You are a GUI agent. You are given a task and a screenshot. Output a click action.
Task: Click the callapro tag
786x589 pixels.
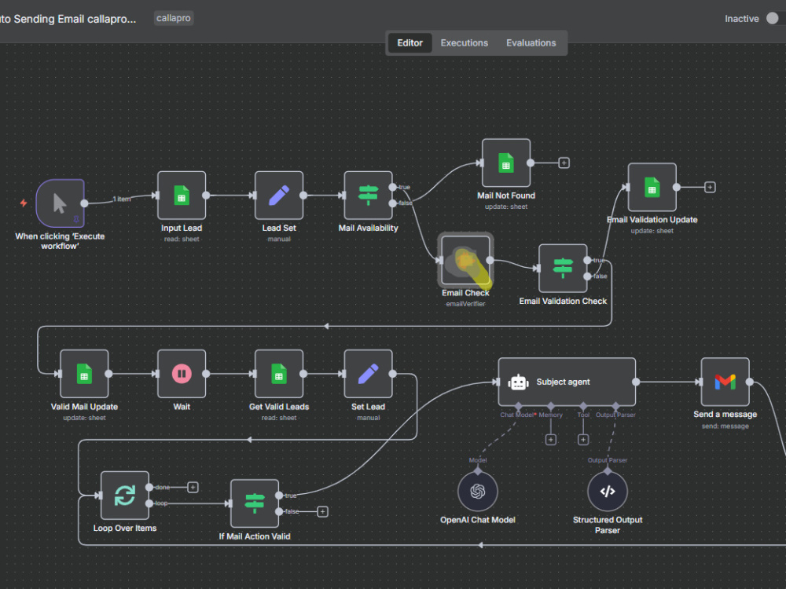tap(174, 18)
